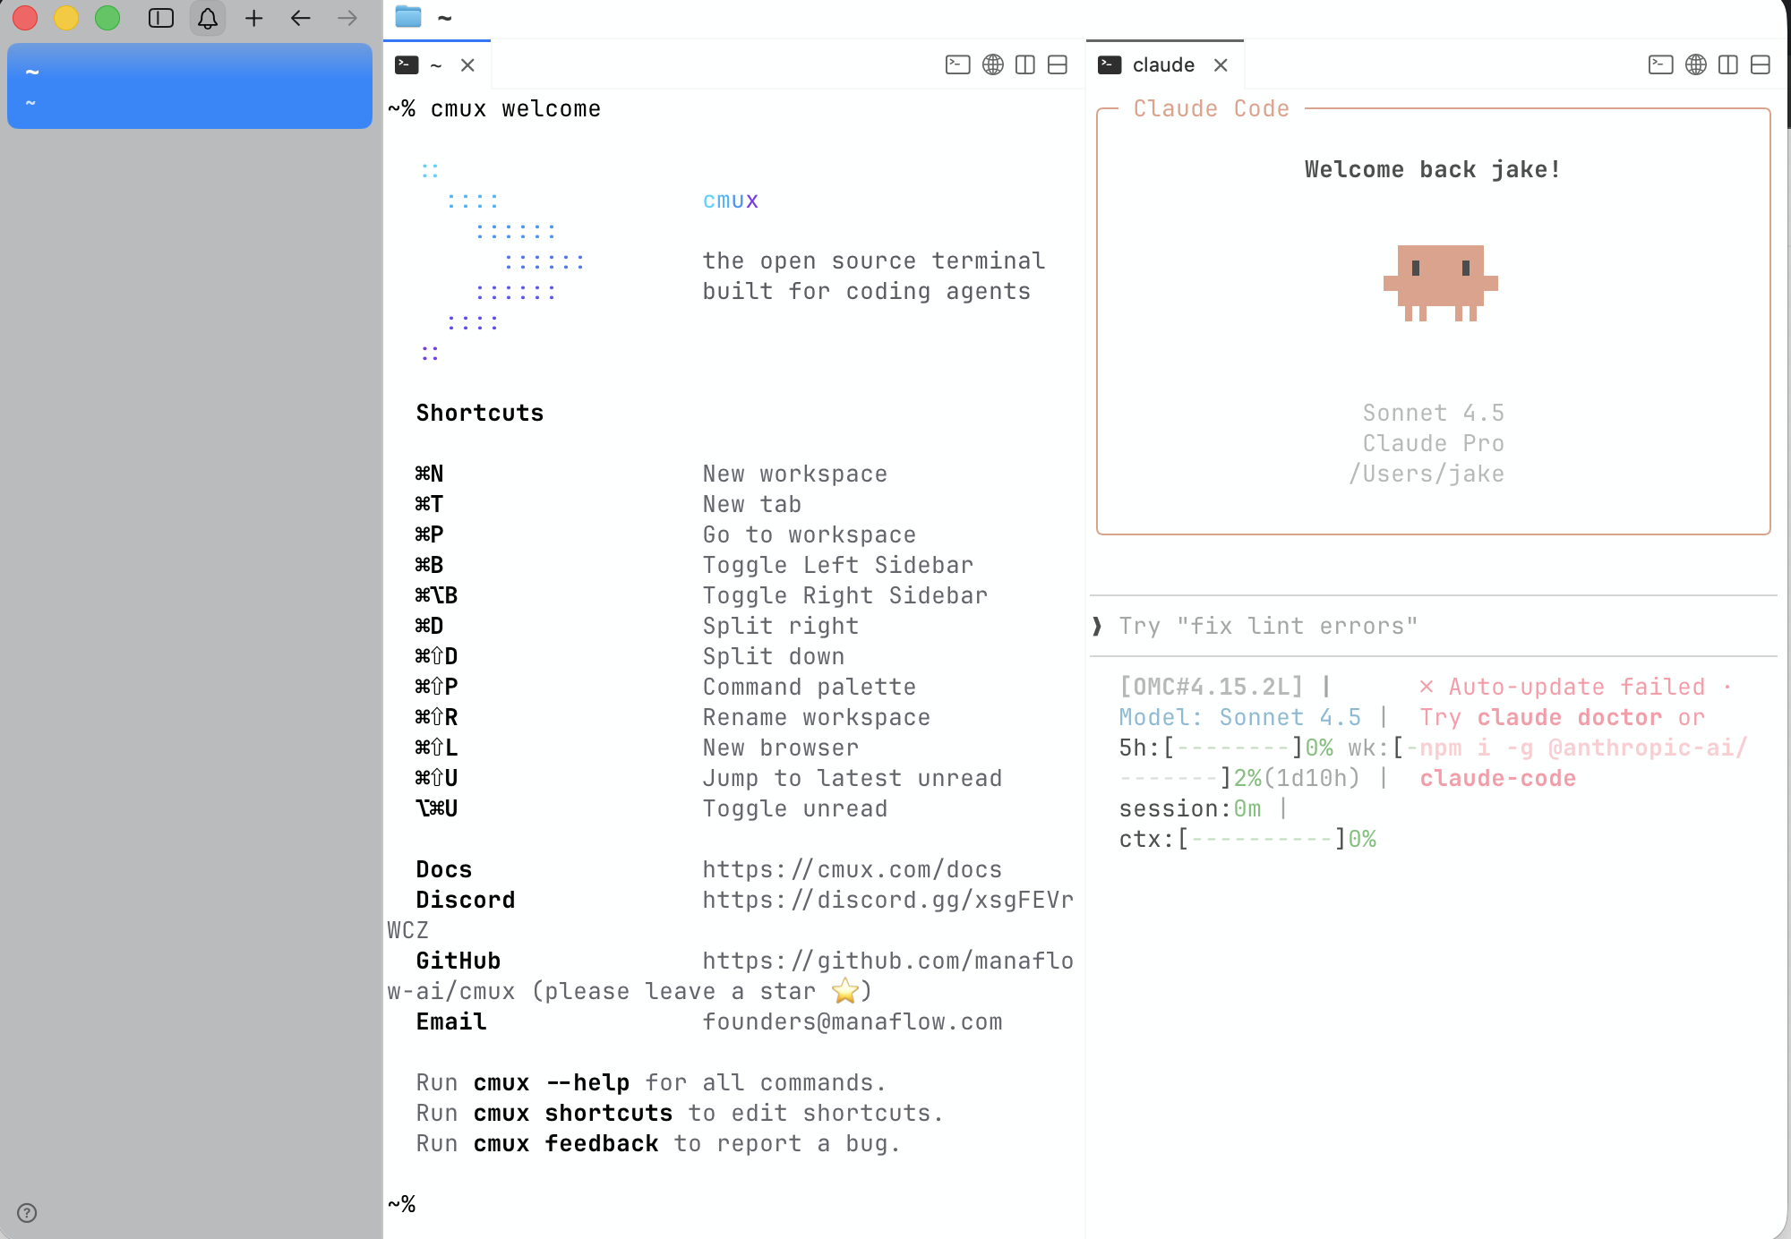Click the 'cmux feedback' command hint
The image size is (1791, 1239).
(566, 1143)
